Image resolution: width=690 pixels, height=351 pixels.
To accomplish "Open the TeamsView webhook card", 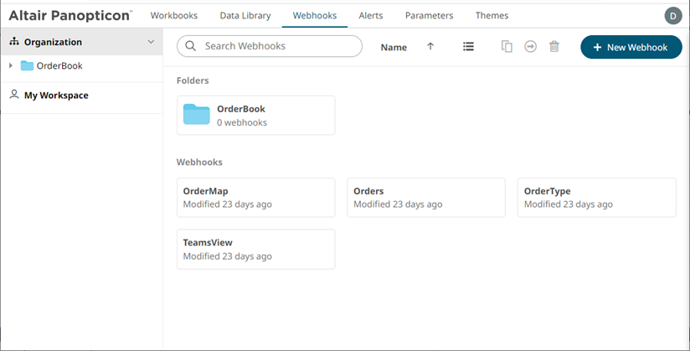I will [x=255, y=249].
